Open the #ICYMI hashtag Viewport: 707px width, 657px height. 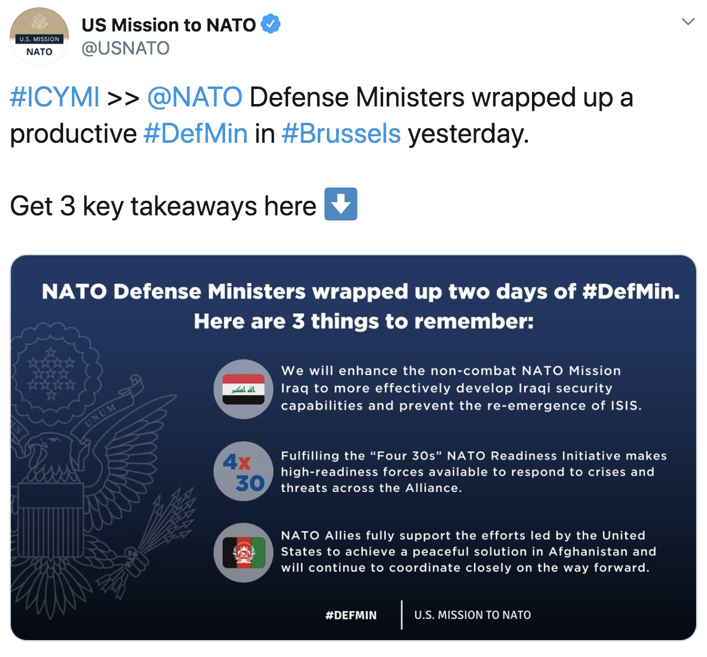click(54, 97)
